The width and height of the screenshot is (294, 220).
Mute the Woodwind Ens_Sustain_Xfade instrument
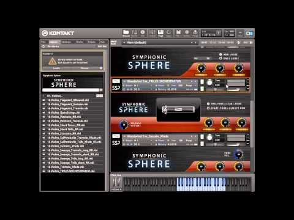click(202, 144)
